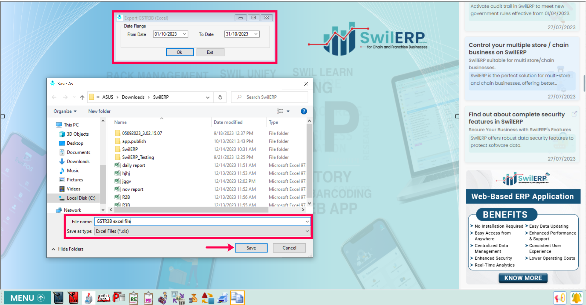Screen dimensions: 586x305
Task: Sort files by Type column header
Action: (273, 122)
